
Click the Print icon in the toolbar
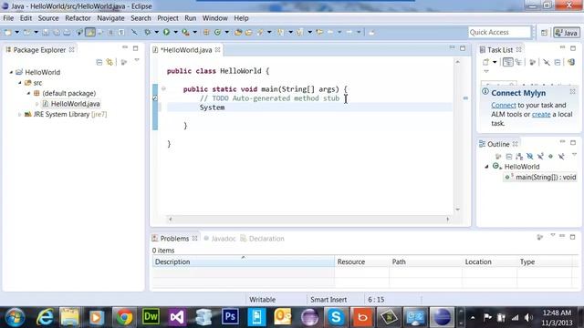tap(67, 33)
